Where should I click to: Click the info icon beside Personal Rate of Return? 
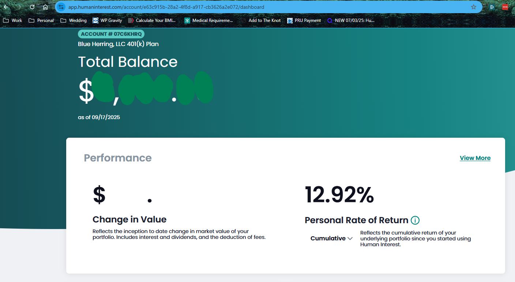[x=415, y=220]
